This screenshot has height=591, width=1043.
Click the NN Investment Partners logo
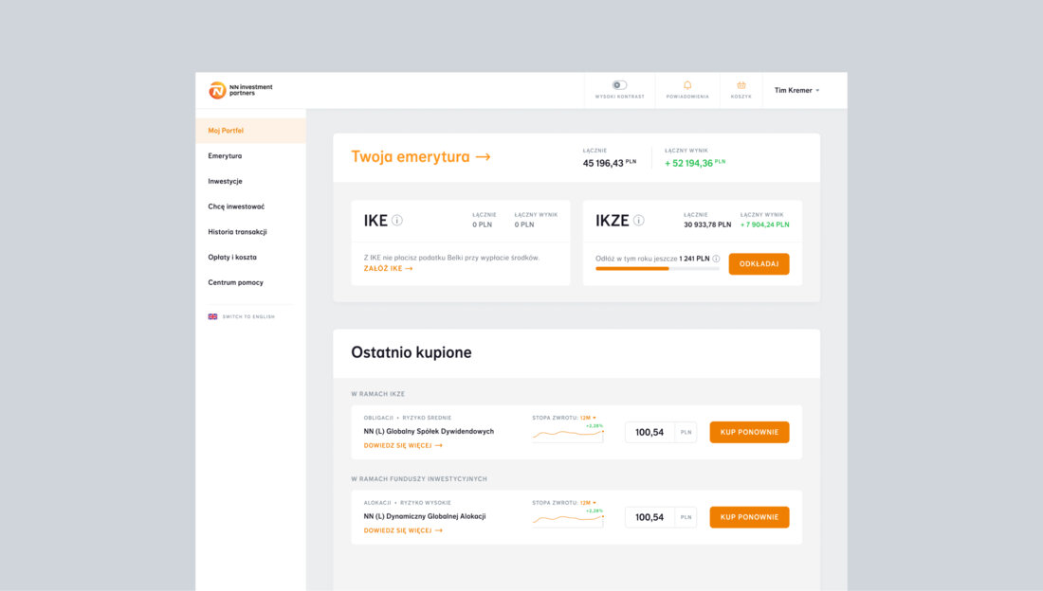[241, 90]
